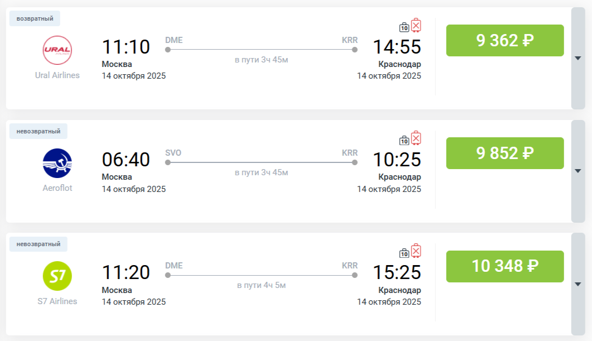
Task: Click the Aeroflot airline logo
Action: (x=57, y=164)
